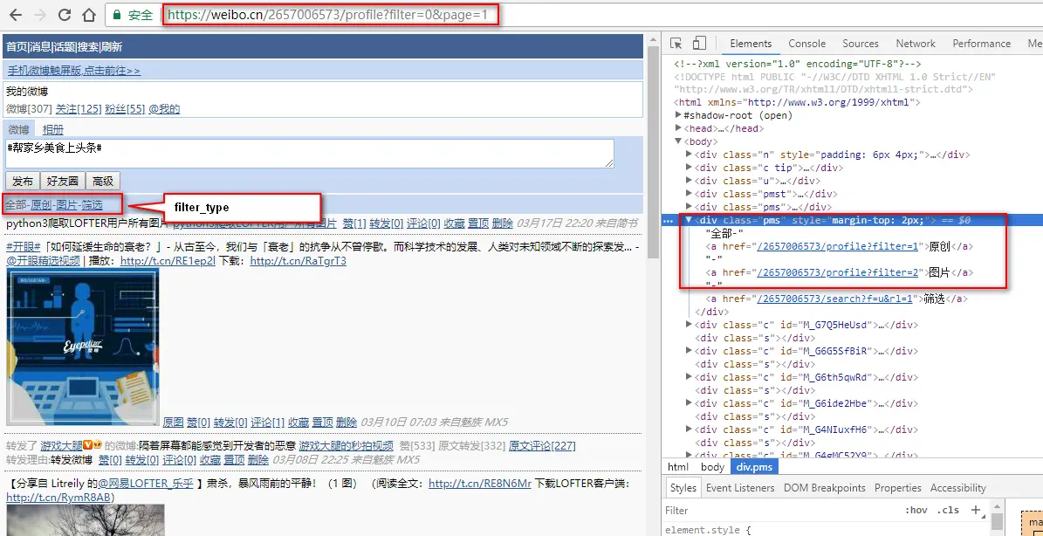1043x536 pixels.
Task: Filter posts by 原创 link
Action: pyautogui.click(x=41, y=204)
